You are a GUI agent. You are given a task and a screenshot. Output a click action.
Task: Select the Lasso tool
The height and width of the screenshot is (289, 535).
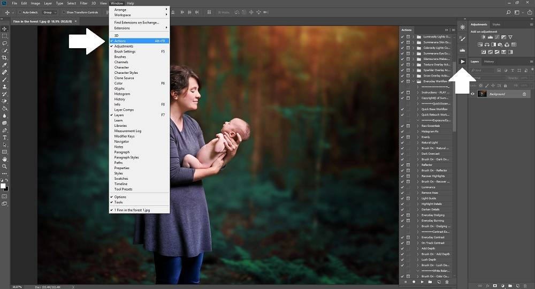coord(4,43)
